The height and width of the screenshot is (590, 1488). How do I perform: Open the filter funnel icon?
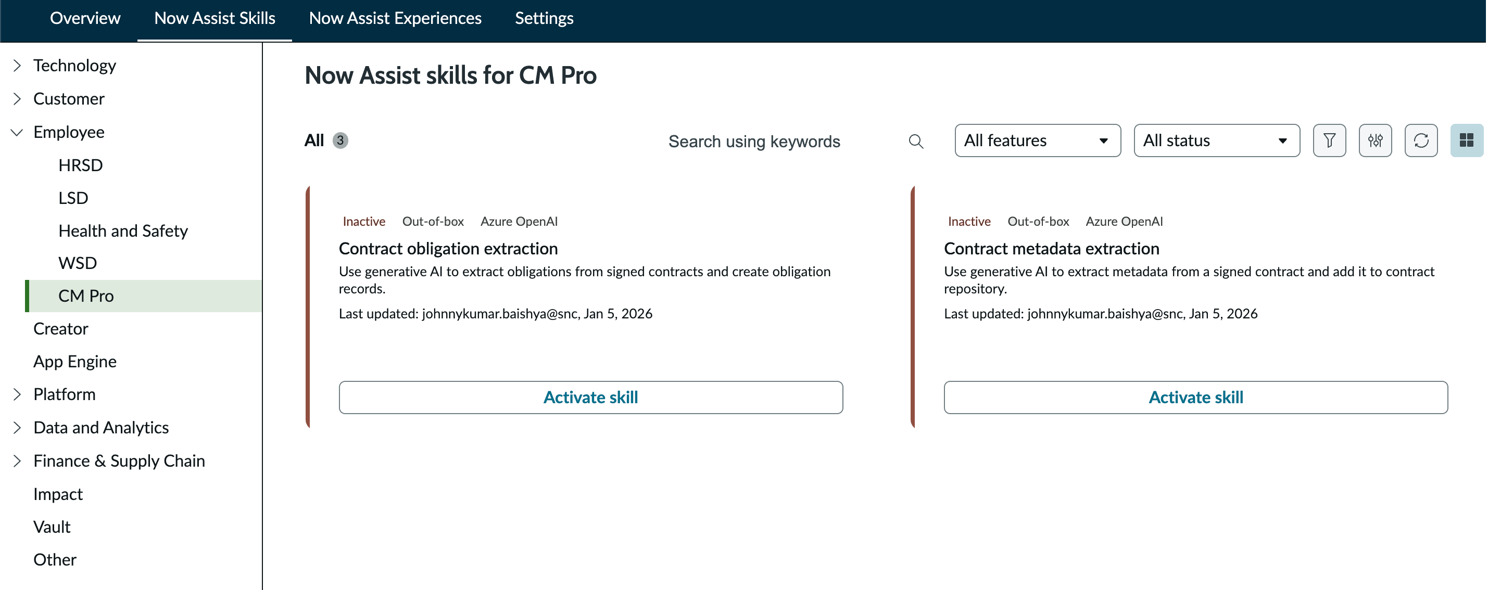point(1329,140)
